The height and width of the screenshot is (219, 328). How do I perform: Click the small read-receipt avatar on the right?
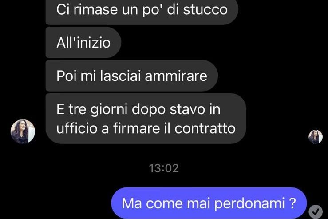coord(316,137)
